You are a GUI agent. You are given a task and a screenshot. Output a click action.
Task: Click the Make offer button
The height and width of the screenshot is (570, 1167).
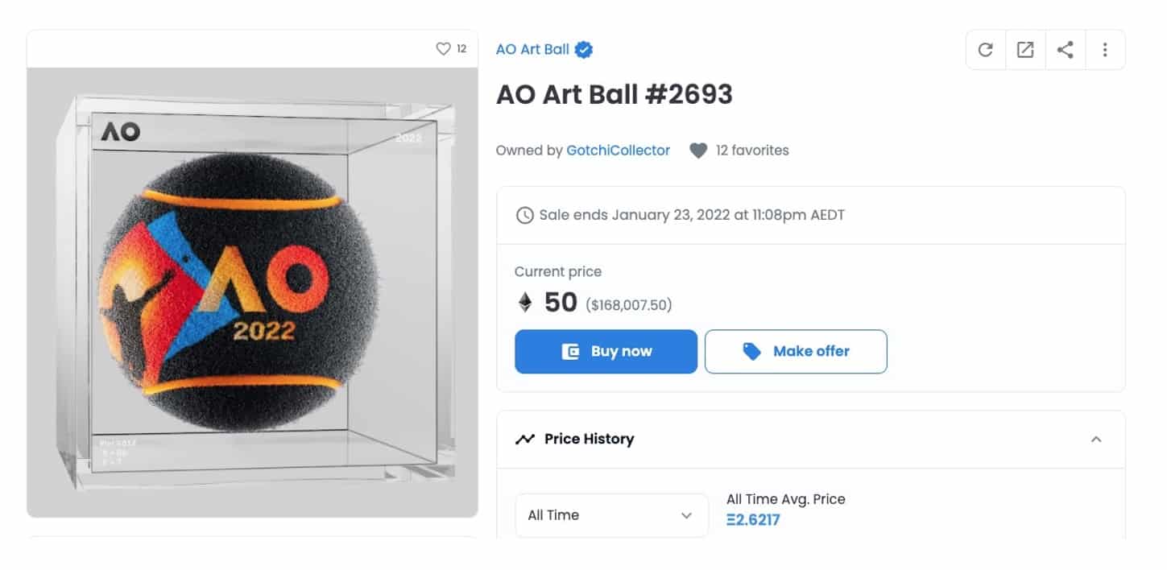(x=796, y=351)
